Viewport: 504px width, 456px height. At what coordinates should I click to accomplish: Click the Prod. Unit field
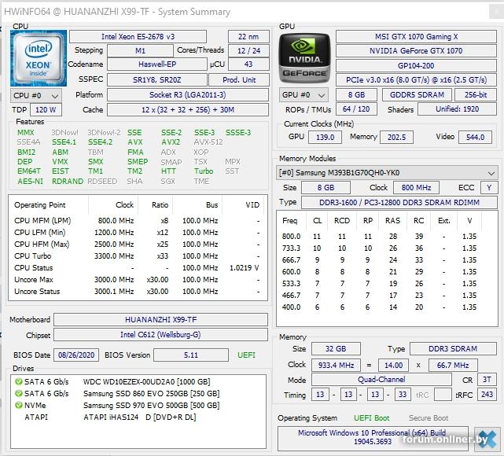[x=239, y=79]
